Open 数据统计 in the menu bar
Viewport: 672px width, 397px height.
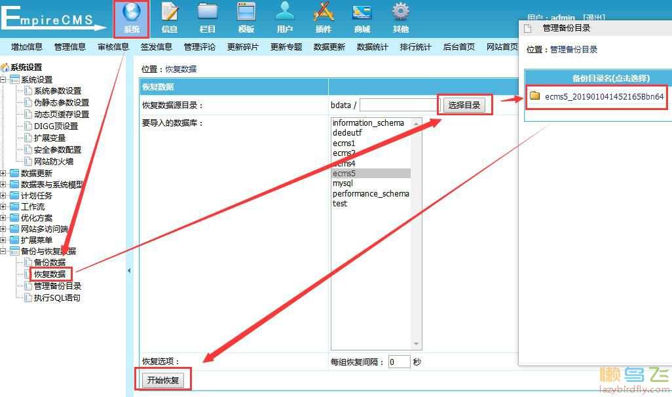(x=373, y=47)
